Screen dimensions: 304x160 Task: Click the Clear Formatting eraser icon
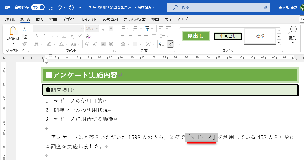[88, 36]
